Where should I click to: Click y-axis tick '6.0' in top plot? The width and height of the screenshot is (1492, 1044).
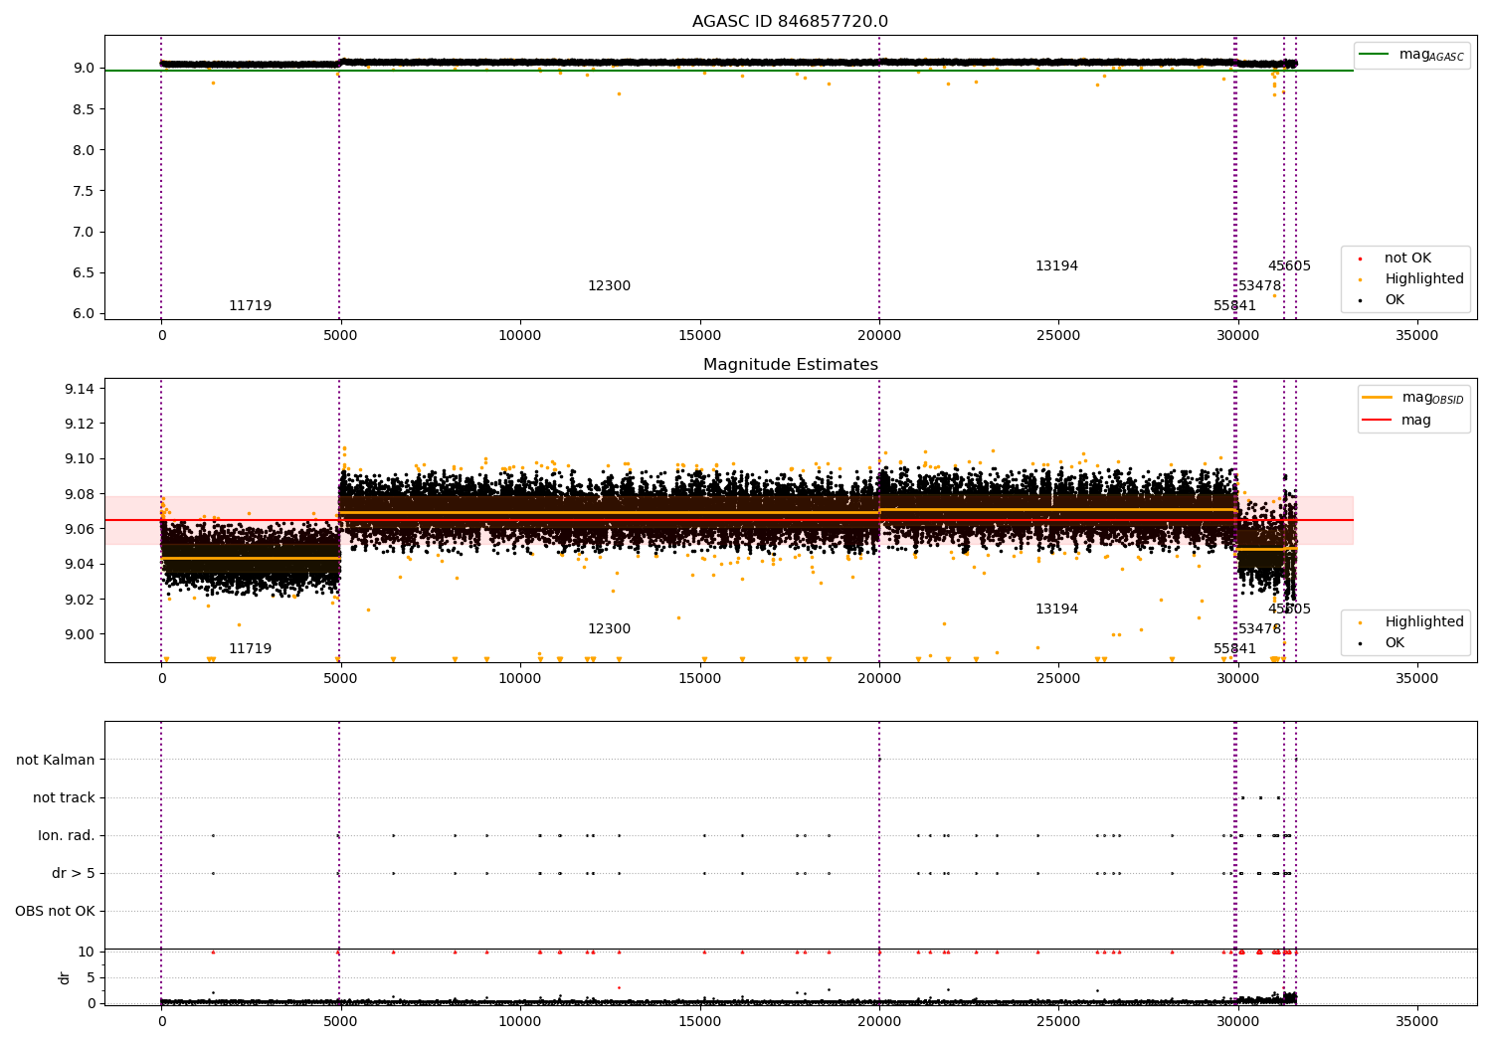click(85, 313)
